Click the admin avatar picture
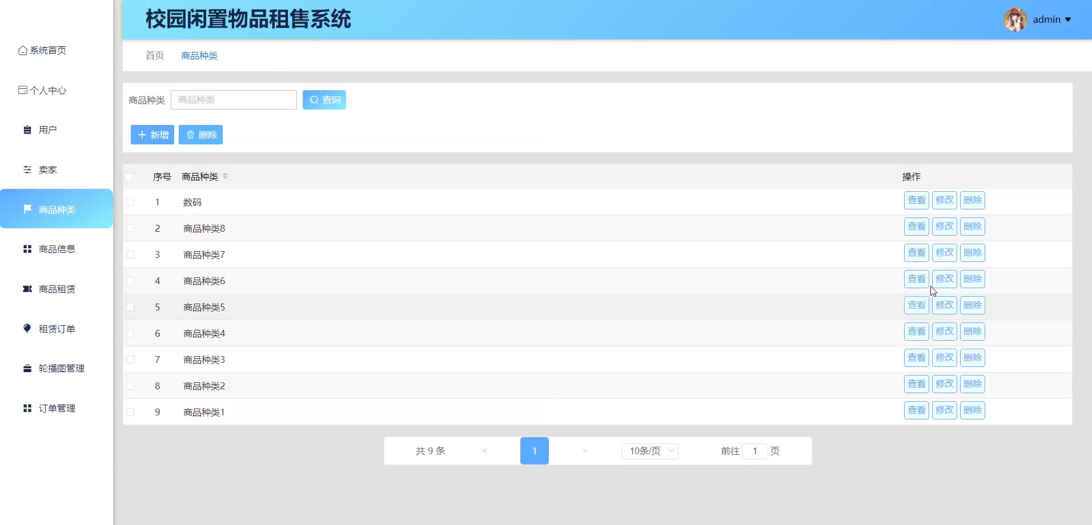The height and width of the screenshot is (525, 1092). pos(1015,19)
